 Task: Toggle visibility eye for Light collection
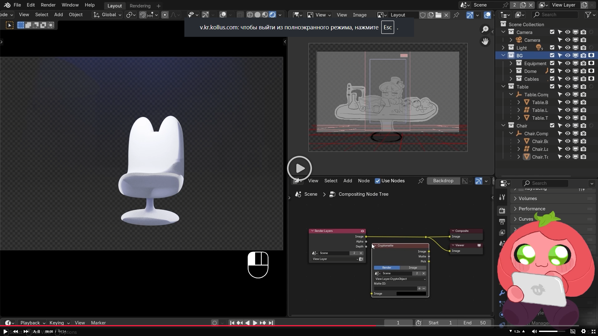point(568,48)
